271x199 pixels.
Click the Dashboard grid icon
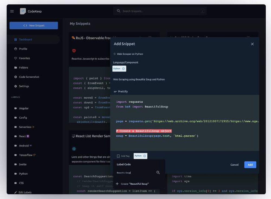pyautogui.click(x=15, y=39)
